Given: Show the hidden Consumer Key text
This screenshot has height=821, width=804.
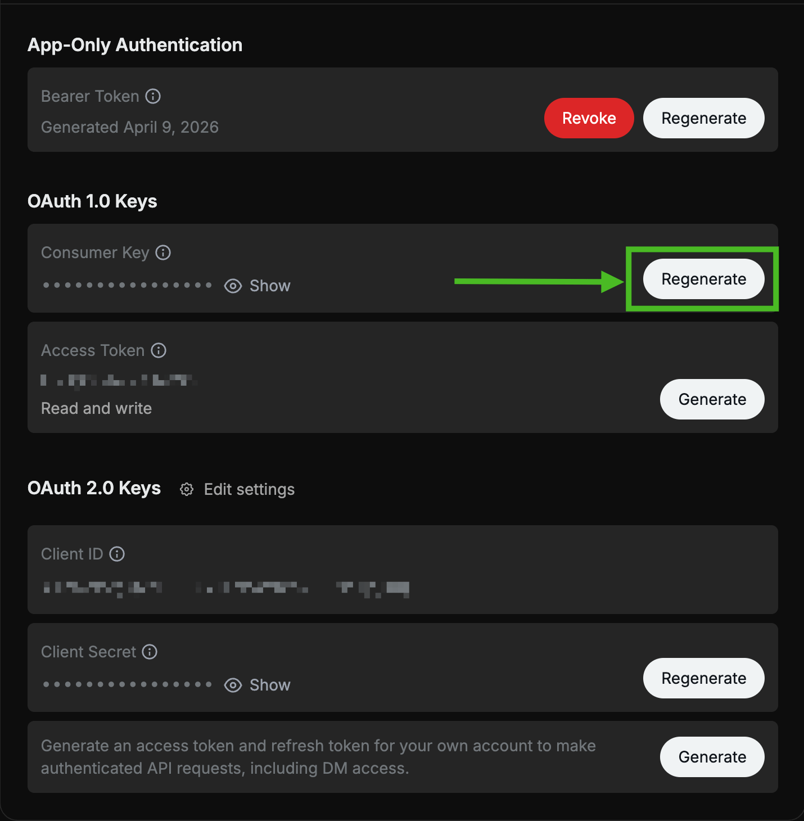Looking at the screenshot, I should point(270,286).
